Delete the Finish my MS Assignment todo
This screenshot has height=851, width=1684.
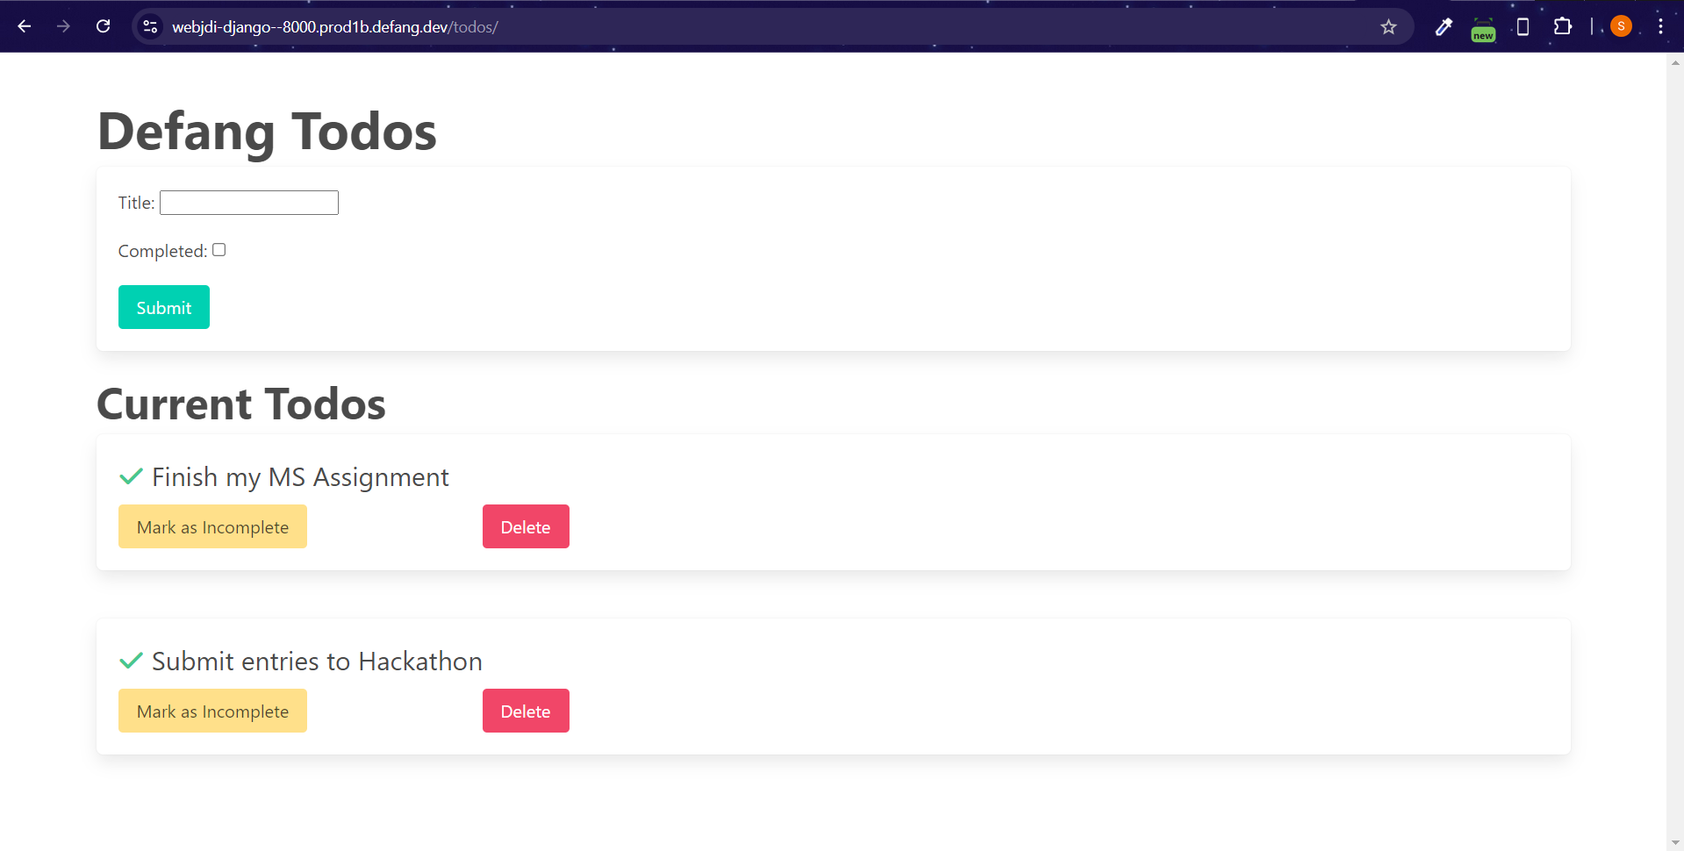point(525,526)
